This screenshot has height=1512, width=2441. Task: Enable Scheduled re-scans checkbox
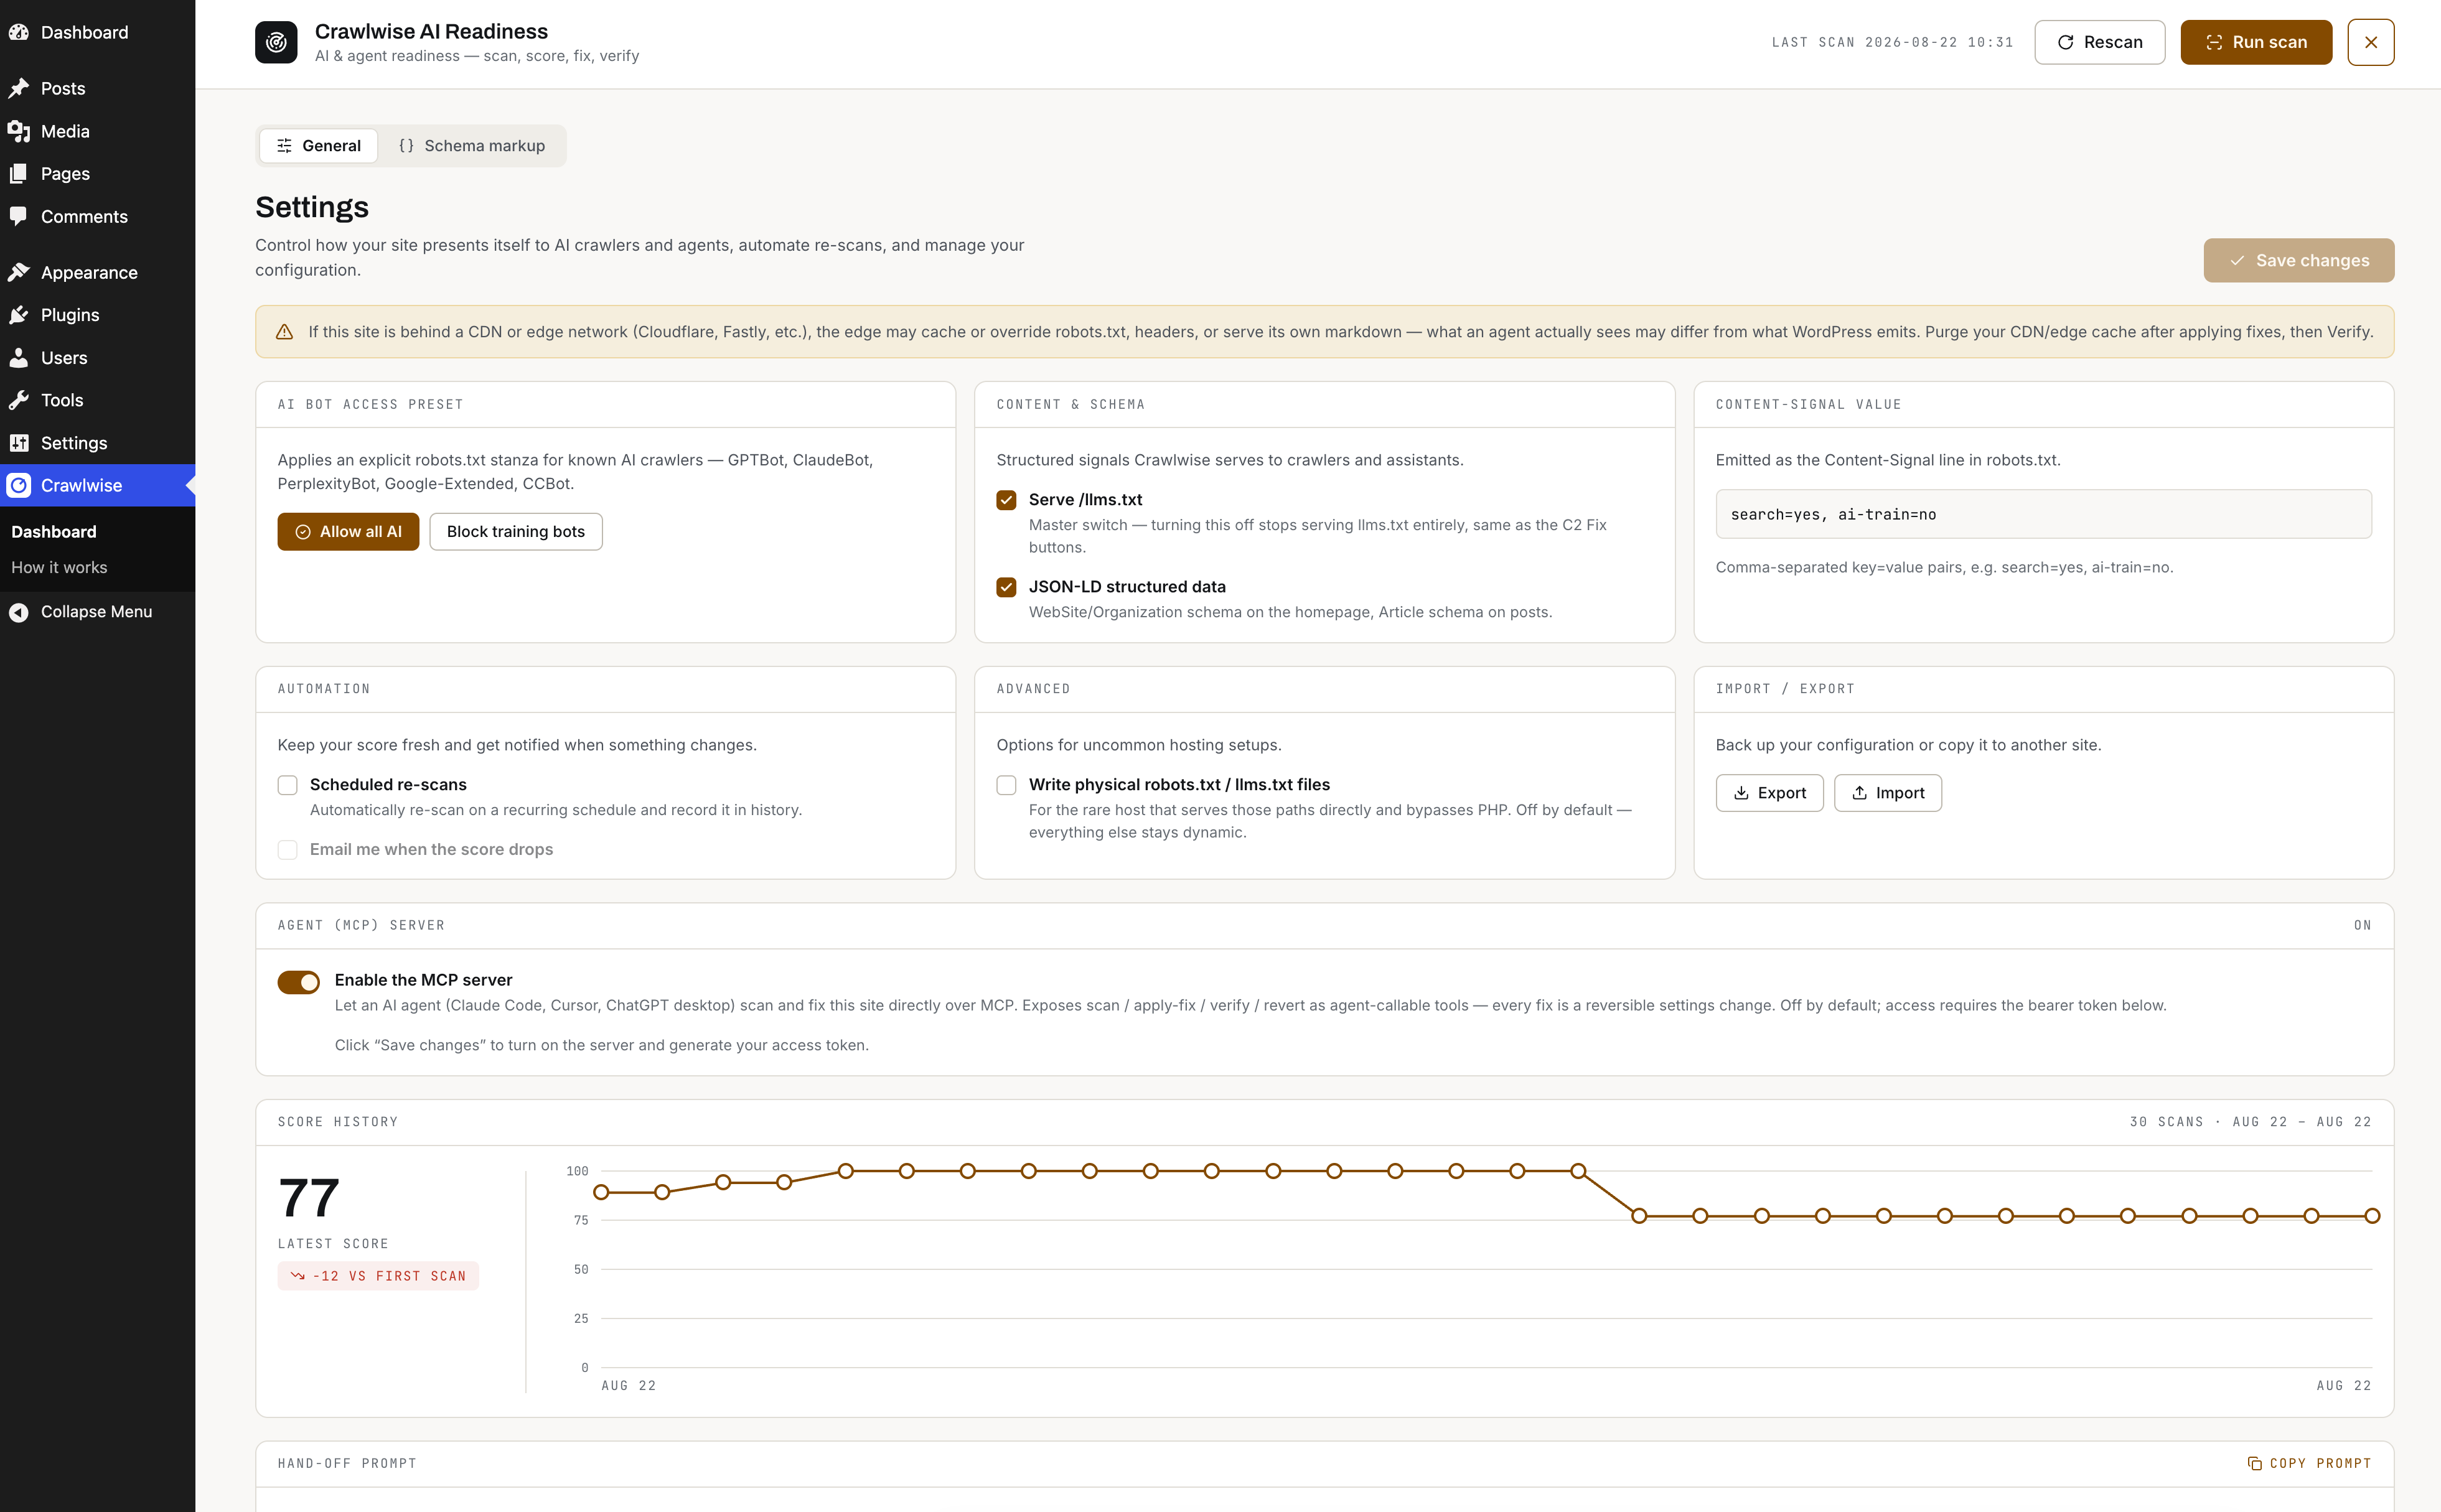[x=287, y=785]
